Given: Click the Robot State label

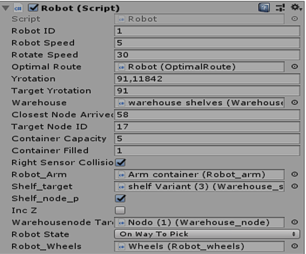Looking at the screenshot, I should (x=40, y=234).
